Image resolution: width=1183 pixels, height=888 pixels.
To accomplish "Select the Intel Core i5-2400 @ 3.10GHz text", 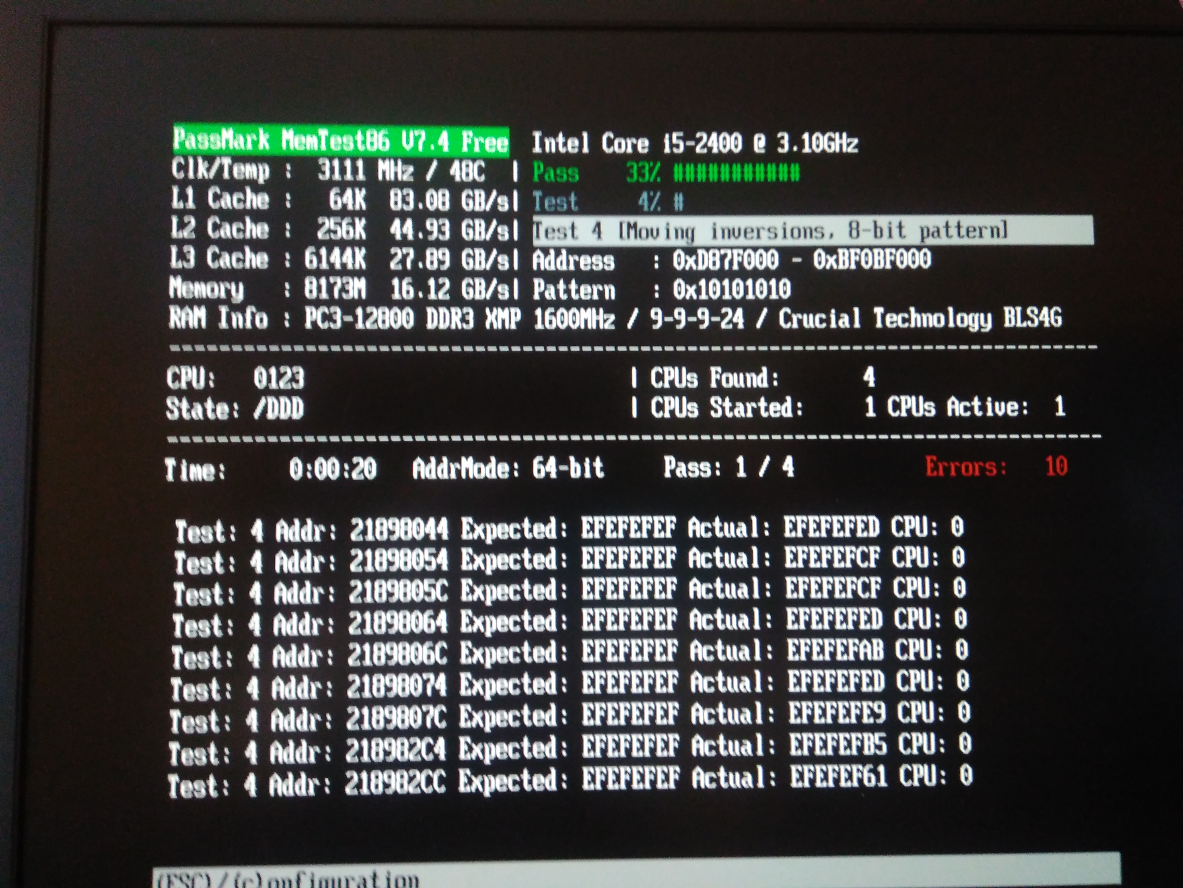I will (x=695, y=143).
